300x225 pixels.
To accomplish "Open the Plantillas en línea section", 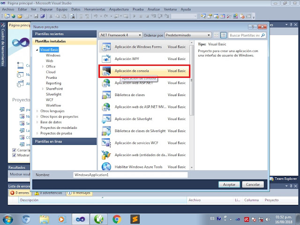I will pos(65,142).
